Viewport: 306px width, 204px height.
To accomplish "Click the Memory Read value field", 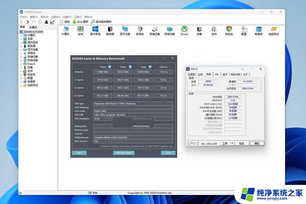I will (x=103, y=72).
